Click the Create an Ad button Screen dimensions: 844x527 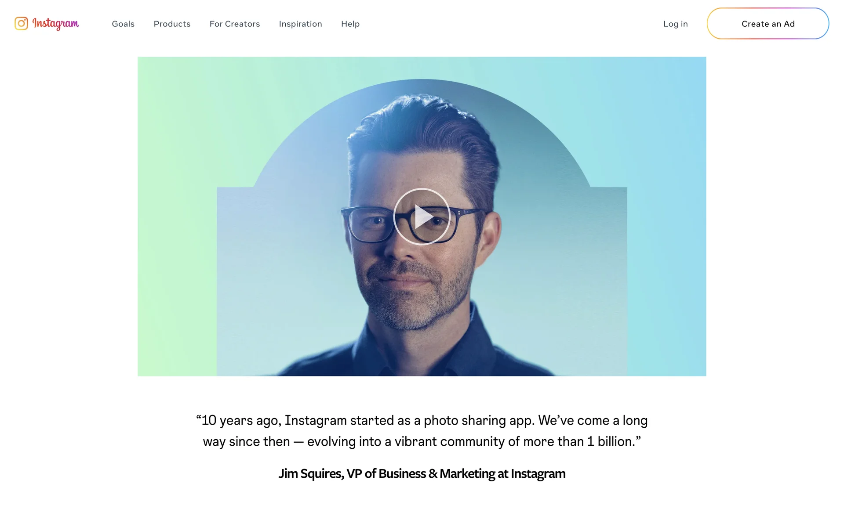tap(768, 24)
